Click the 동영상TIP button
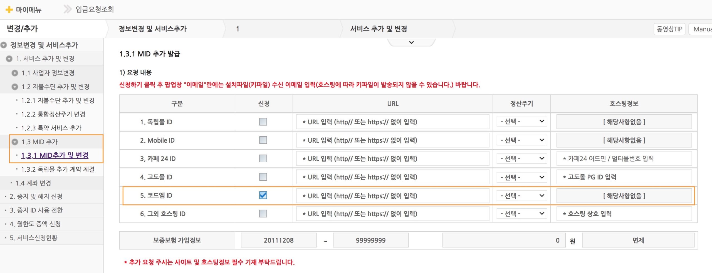 669,29
